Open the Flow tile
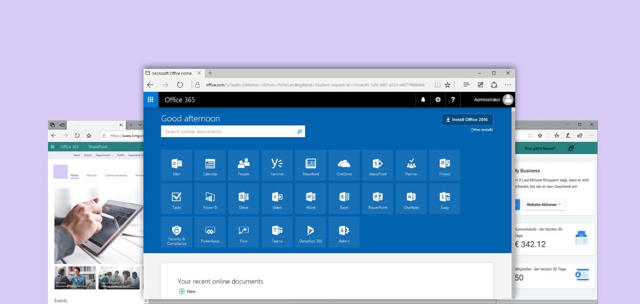 tap(244, 232)
